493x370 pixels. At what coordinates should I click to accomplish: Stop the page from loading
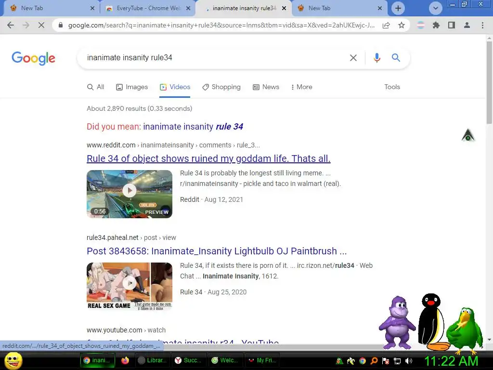coord(41,25)
